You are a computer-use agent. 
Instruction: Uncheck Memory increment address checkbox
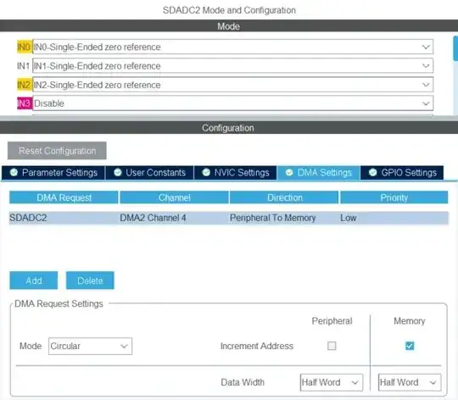click(410, 346)
